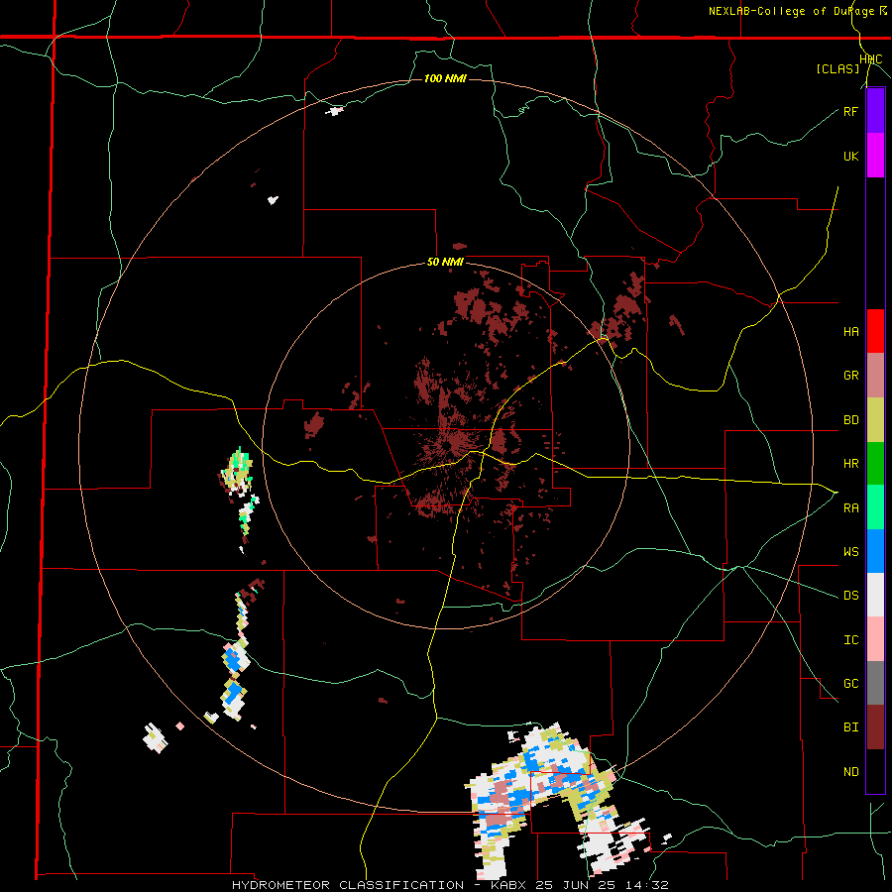The width and height of the screenshot is (892, 892).
Task: Click the Hydrometeor Classification KABX title caption
Action: click(450, 885)
